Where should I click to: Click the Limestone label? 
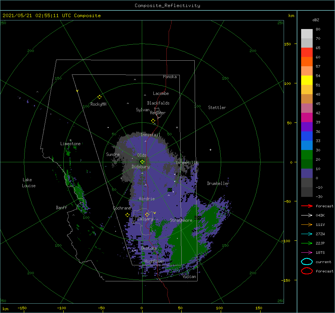[x=70, y=144]
